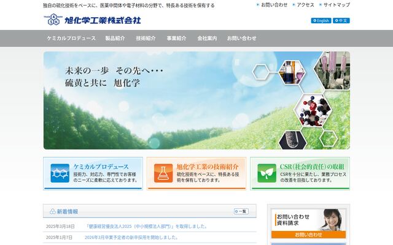Open the サイトマップ link in header
Image resolution: width=393 pixels, height=245 pixels.
(337, 5)
